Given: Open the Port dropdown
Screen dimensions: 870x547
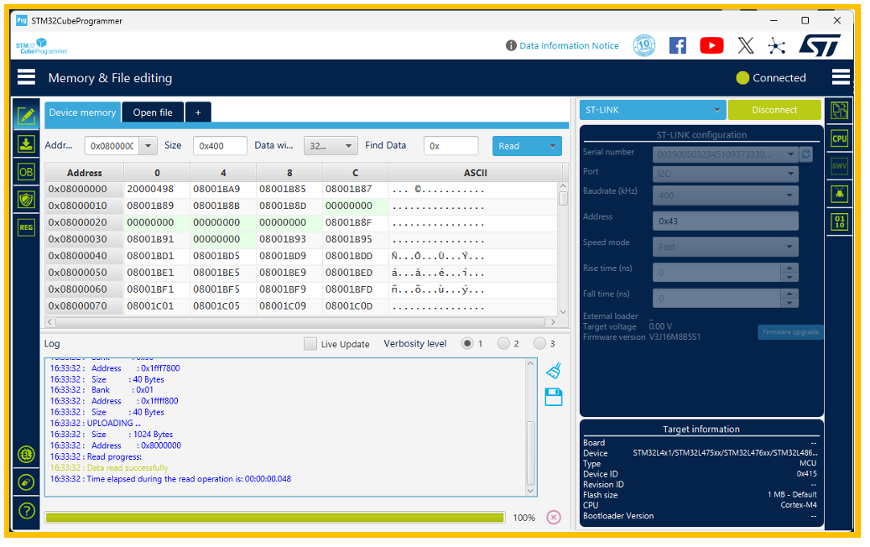Looking at the screenshot, I should click(725, 174).
